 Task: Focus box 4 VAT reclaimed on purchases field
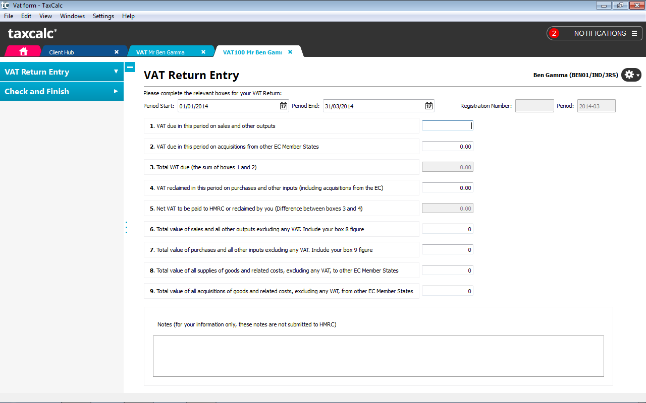point(448,188)
